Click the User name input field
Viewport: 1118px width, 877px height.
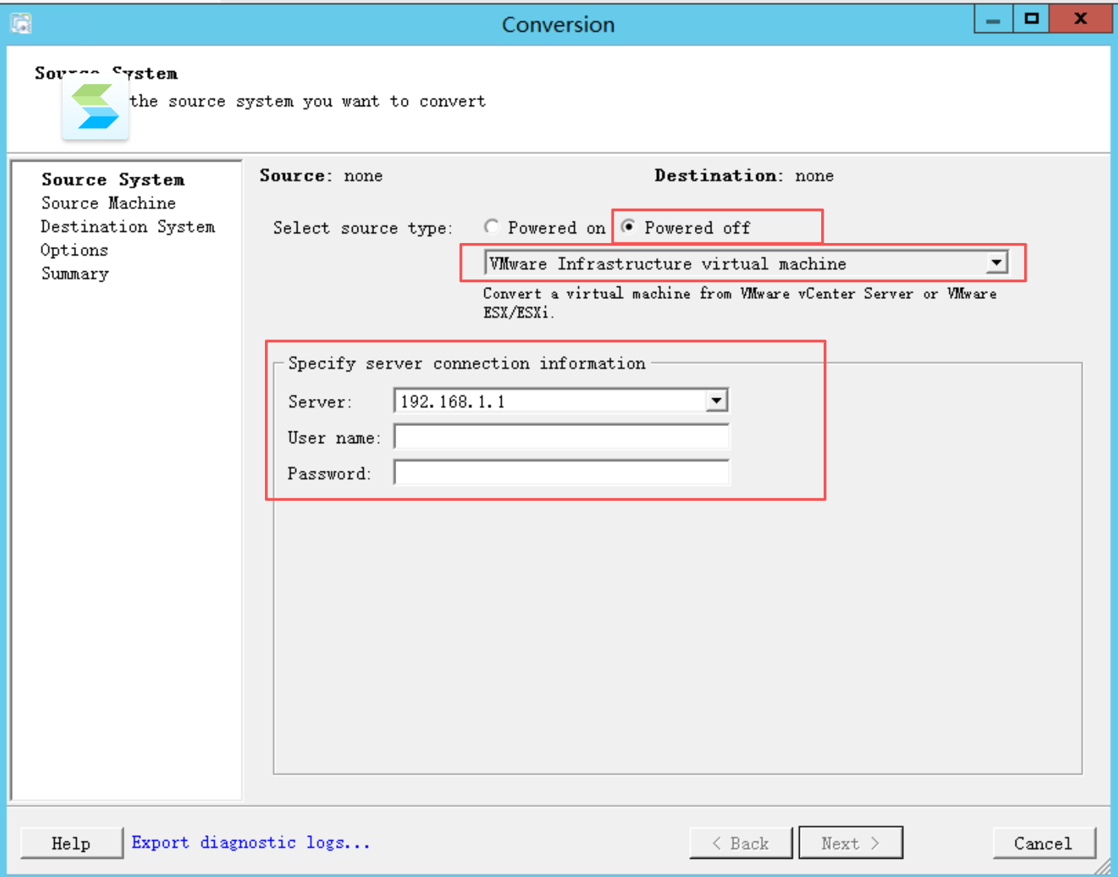pyautogui.click(x=561, y=437)
